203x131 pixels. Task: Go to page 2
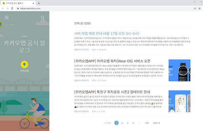click(x=122, y=123)
